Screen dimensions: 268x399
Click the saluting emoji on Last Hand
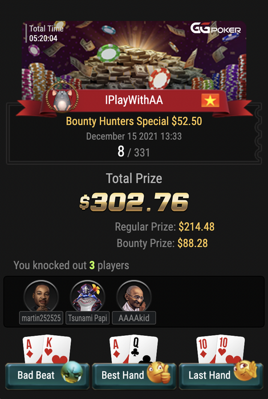pos(246,370)
